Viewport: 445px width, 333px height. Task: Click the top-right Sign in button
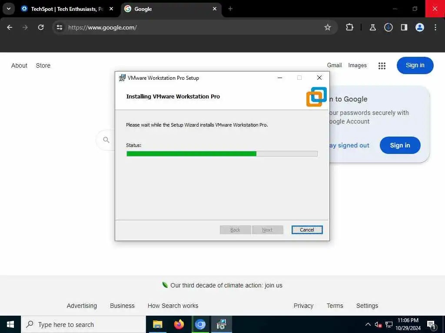(x=415, y=65)
